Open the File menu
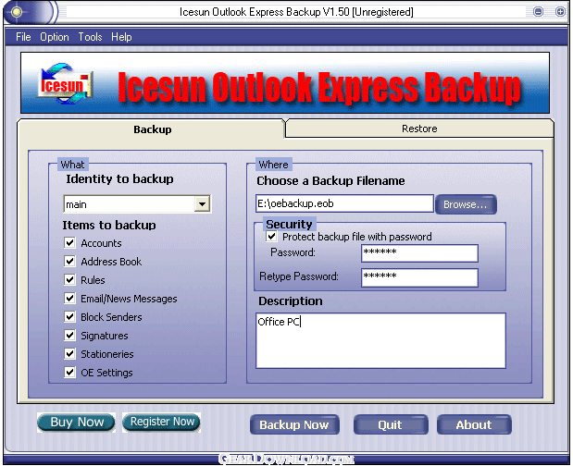 click(23, 37)
